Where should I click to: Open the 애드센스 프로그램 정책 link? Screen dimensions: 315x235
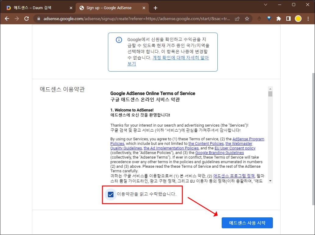tap(234, 176)
